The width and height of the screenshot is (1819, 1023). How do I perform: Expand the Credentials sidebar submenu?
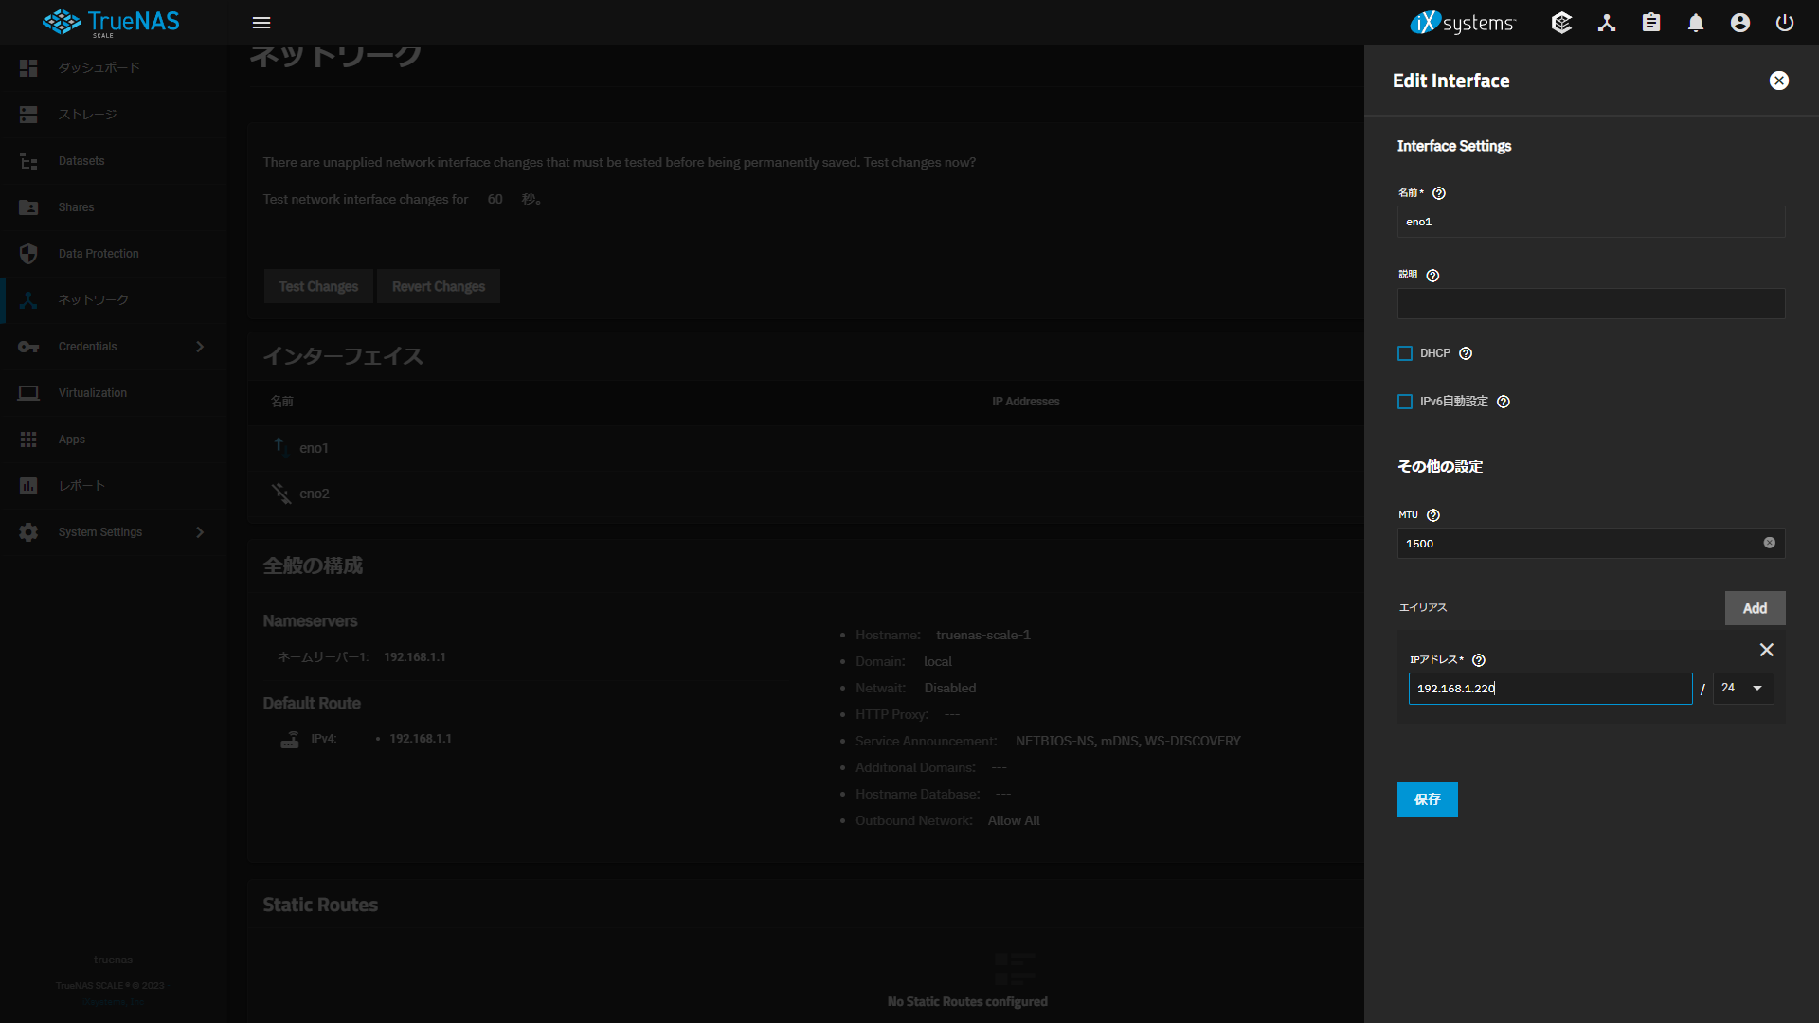200,347
